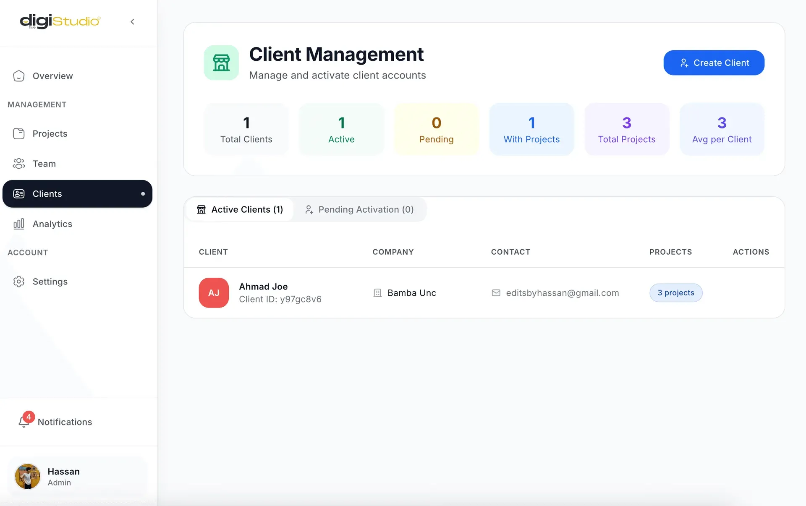Click the CLIENT column header
This screenshot has height=506, width=806.
coord(213,252)
